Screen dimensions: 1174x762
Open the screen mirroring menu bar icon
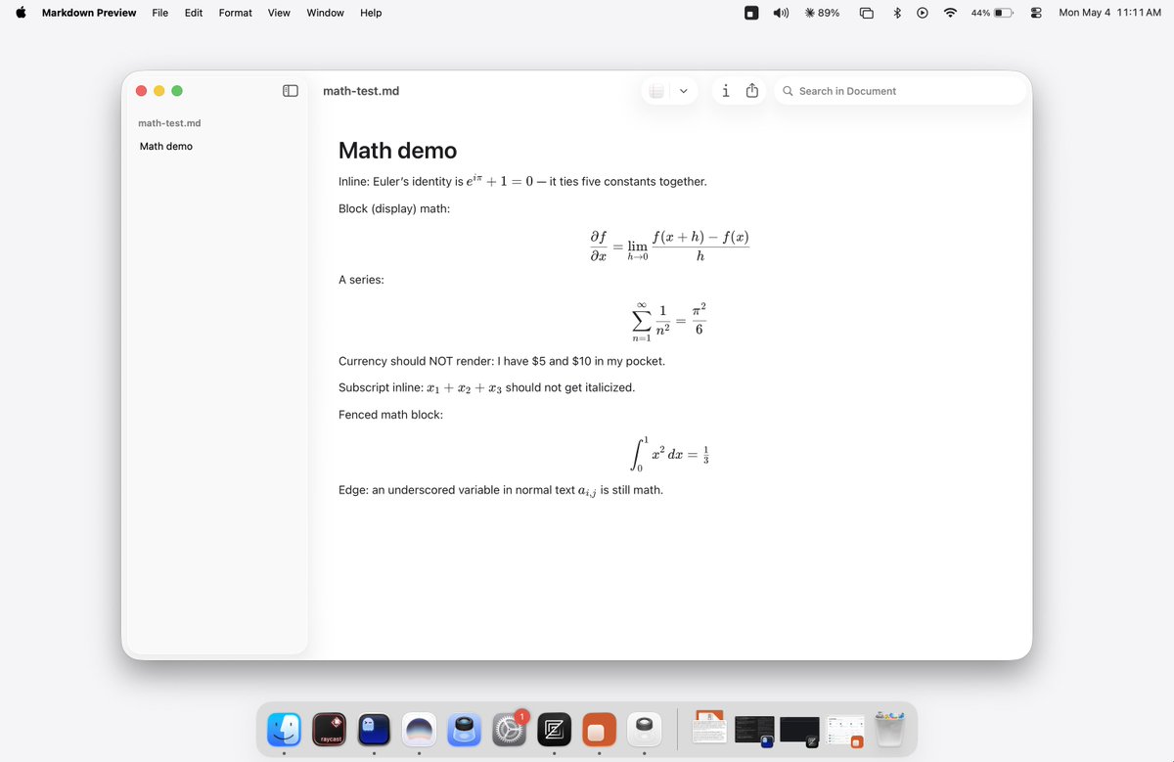click(x=867, y=13)
